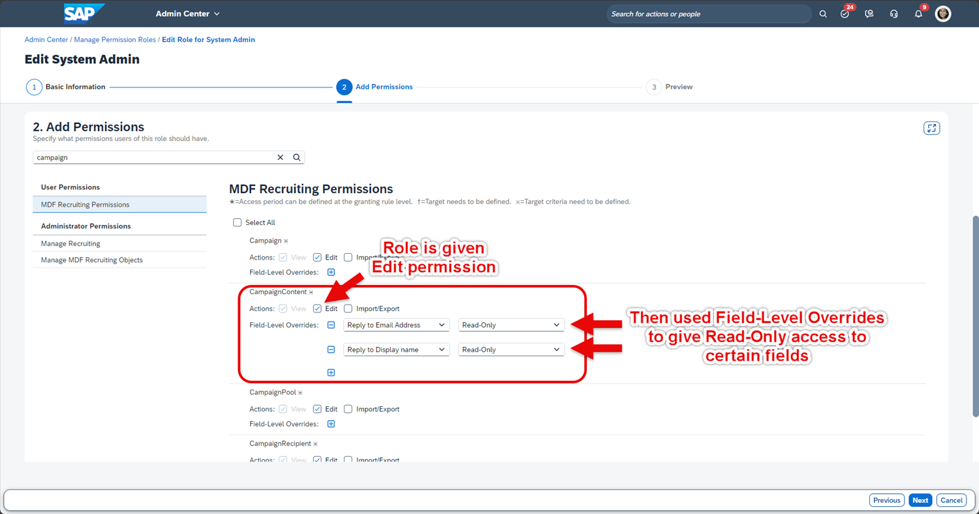The width and height of the screenshot is (979, 514).
Task: Add field-level override for Campaign
Action: click(331, 272)
